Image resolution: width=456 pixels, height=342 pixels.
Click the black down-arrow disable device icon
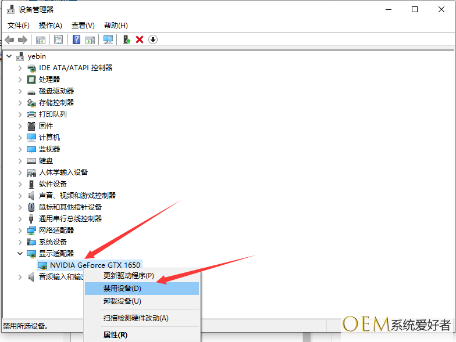(x=153, y=39)
